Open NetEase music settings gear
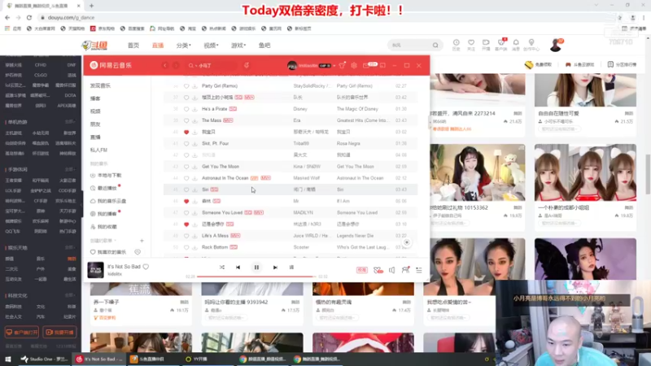The width and height of the screenshot is (651, 366). pyautogui.click(x=354, y=66)
